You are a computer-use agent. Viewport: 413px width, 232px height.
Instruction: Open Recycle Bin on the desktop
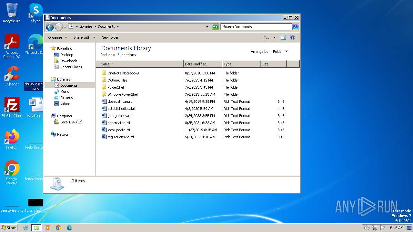click(x=12, y=13)
